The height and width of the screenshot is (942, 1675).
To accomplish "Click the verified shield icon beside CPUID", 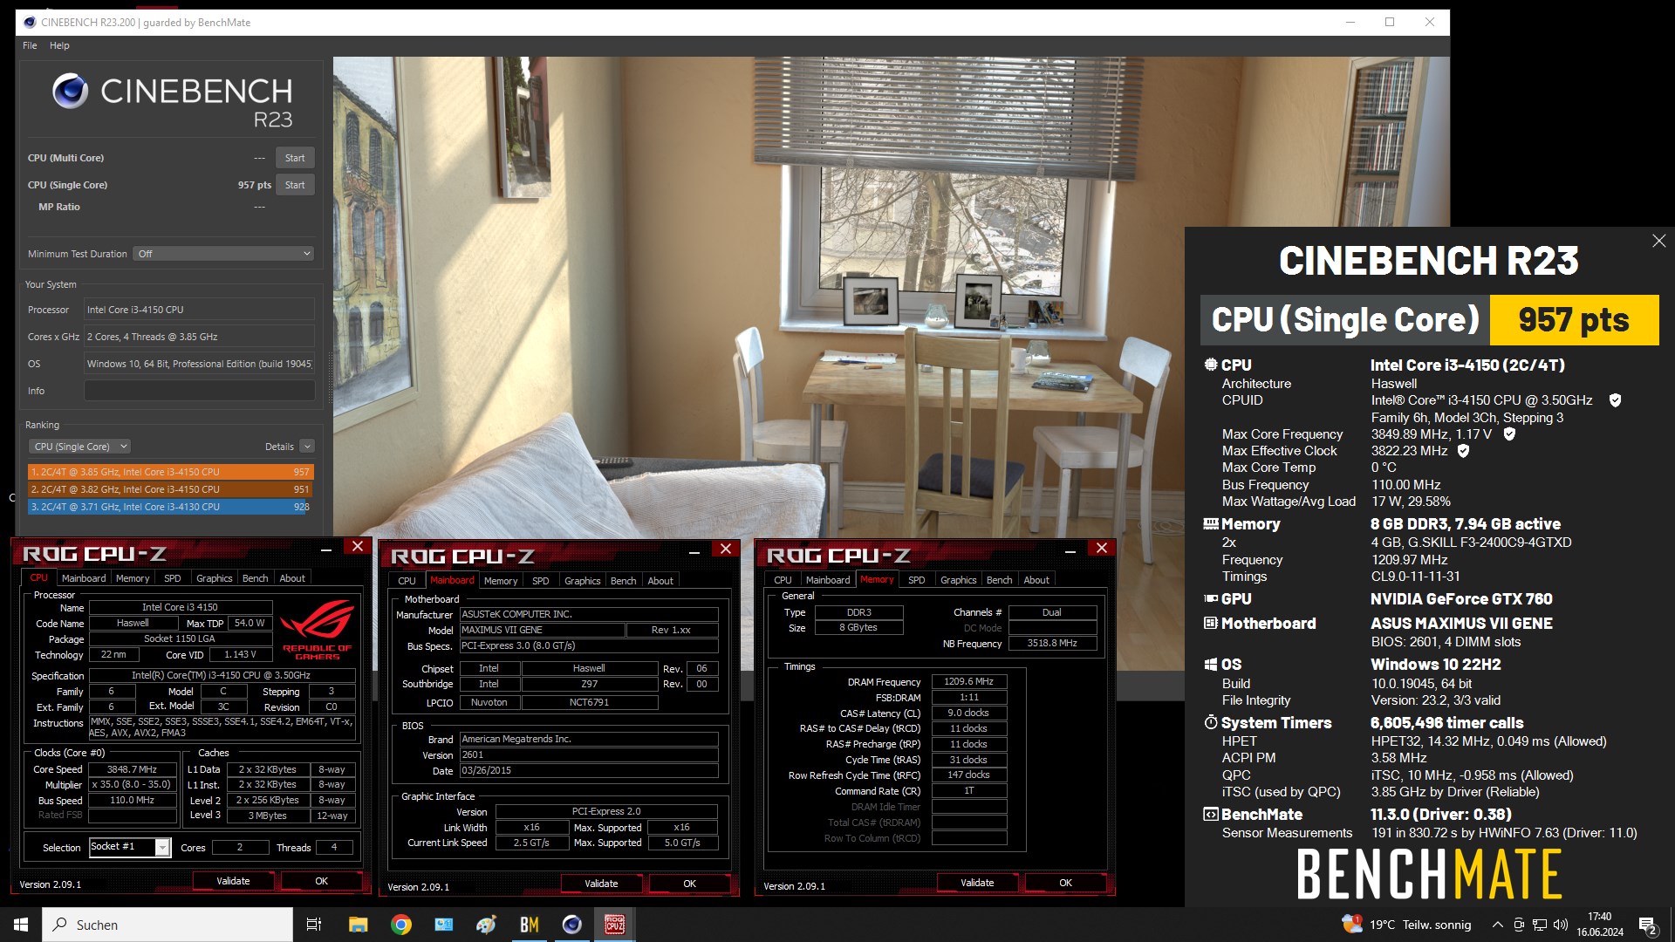I will [1615, 400].
